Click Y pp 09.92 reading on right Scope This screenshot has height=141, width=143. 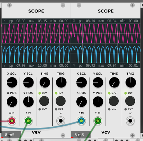[x=87, y=66]
